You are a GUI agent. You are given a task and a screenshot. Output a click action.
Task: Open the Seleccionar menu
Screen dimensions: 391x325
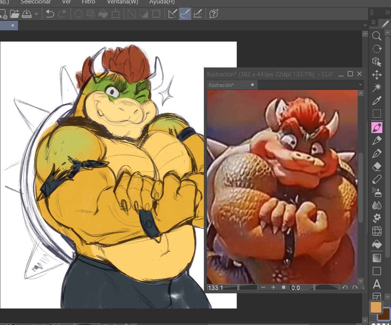tap(36, 2)
